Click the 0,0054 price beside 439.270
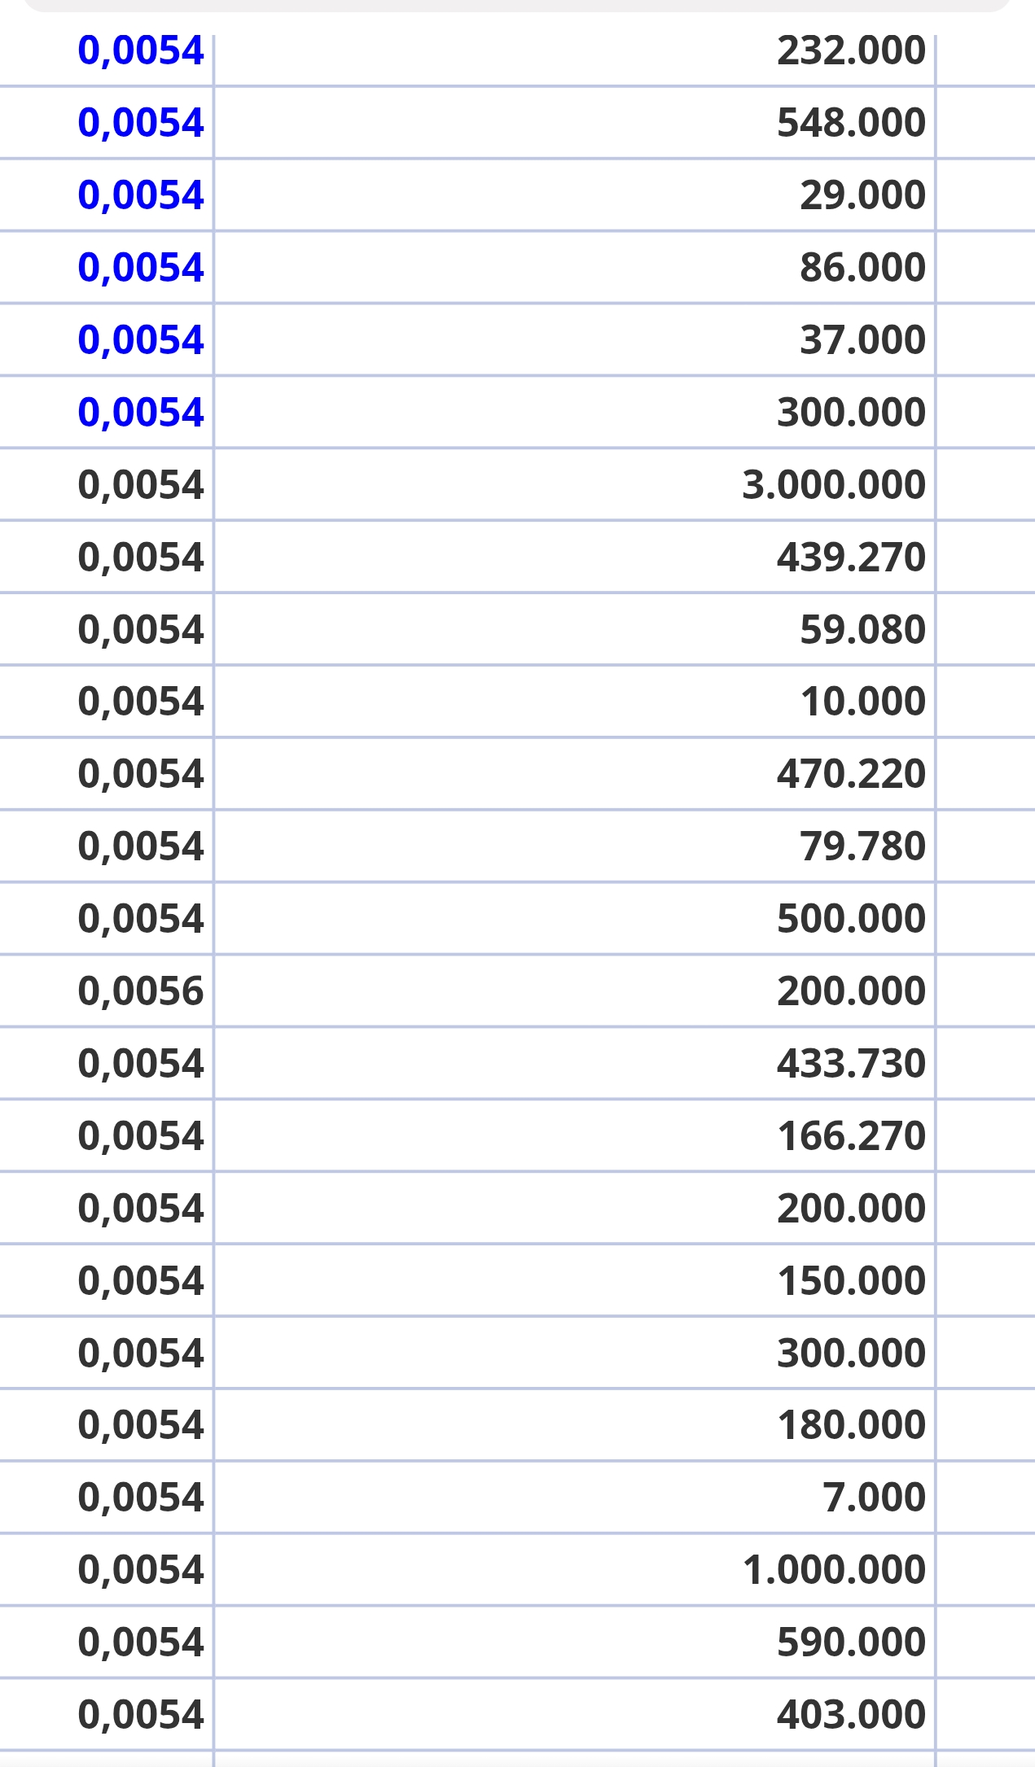1035x1767 pixels. [x=140, y=558]
